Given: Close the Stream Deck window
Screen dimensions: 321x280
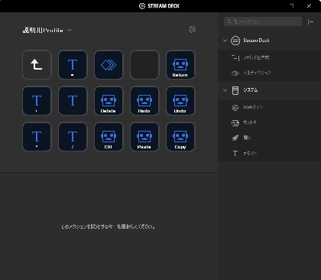Looking at the screenshot, I should click(x=309, y=6).
